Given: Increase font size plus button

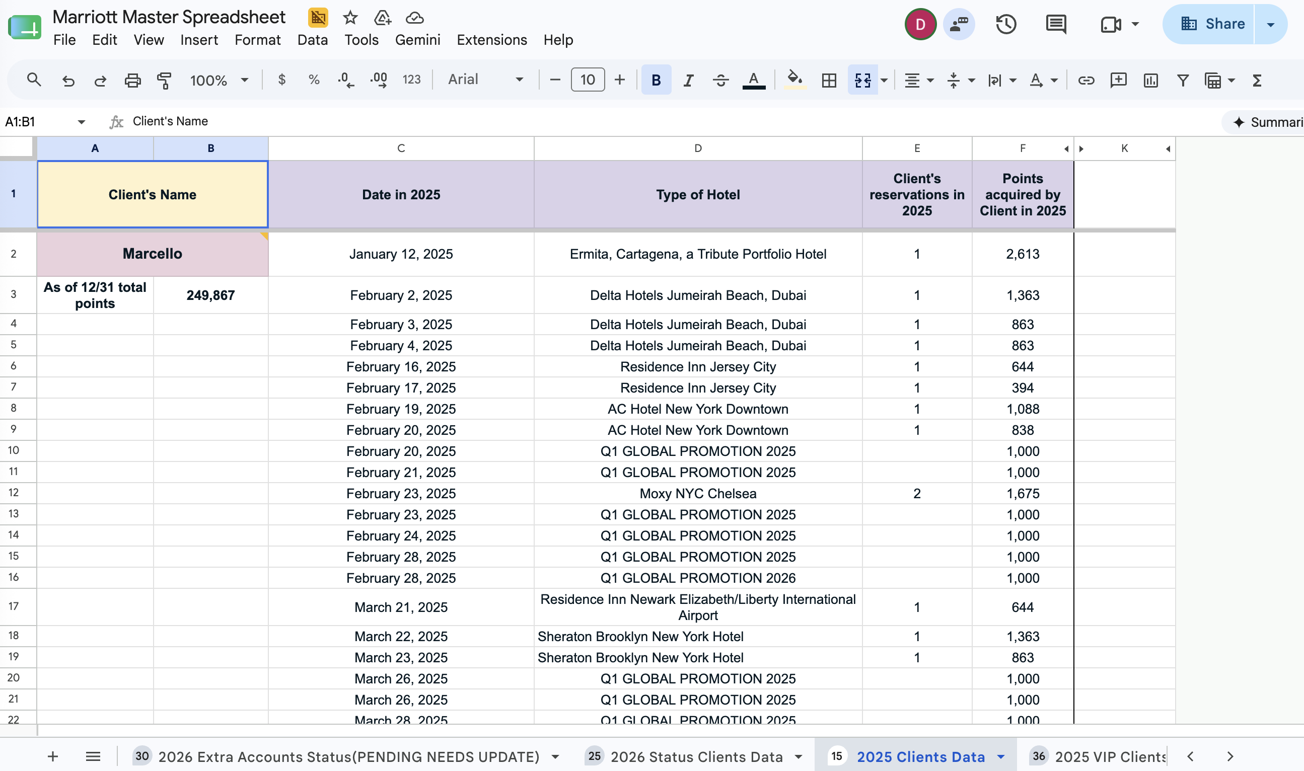Looking at the screenshot, I should coord(619,80).
